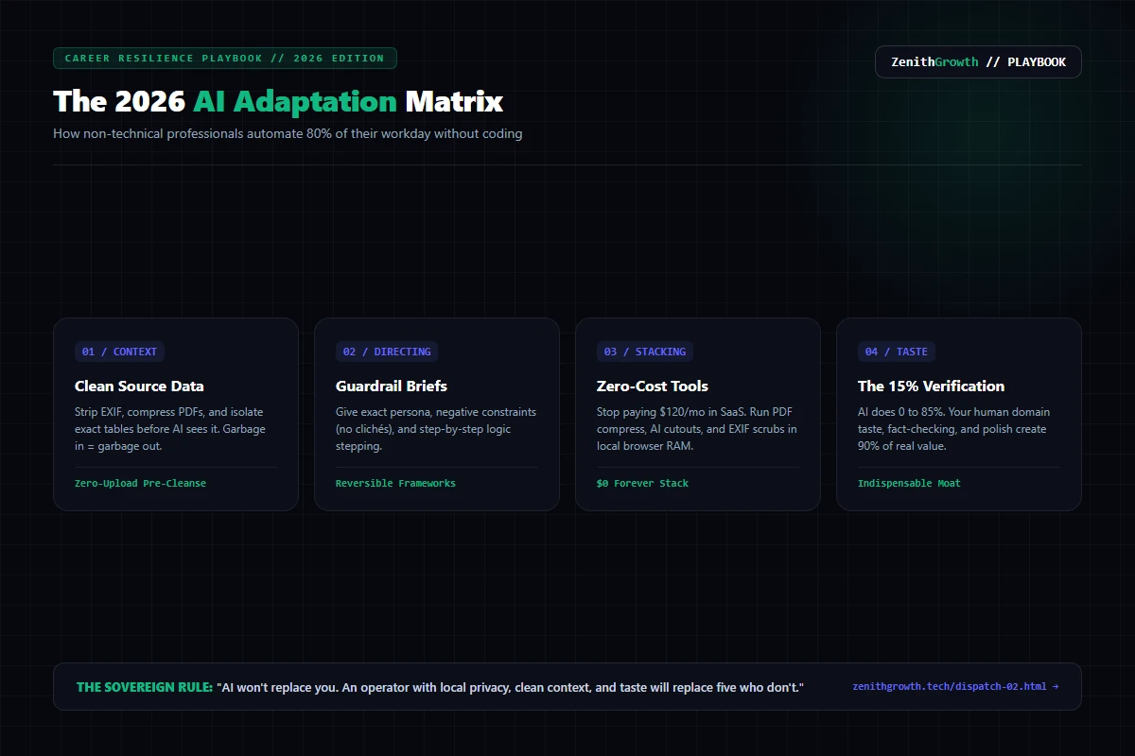The image size is (1135, 756).
Task: Click the 'Stop paying $120/mo in SaaS' description
Action: coord(697,429)
